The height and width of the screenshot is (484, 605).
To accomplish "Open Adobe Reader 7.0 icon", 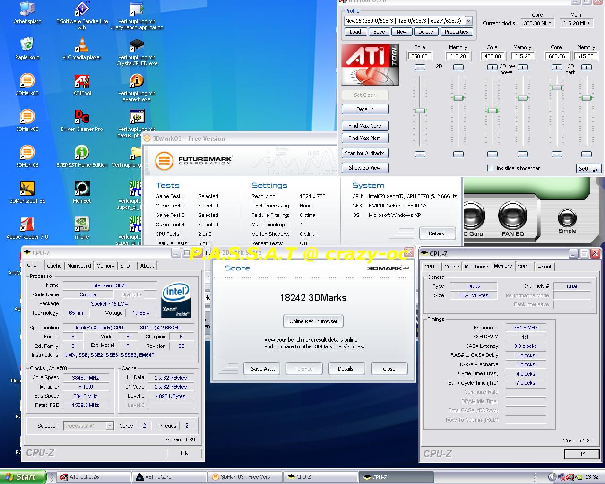I will pos(27,228).
